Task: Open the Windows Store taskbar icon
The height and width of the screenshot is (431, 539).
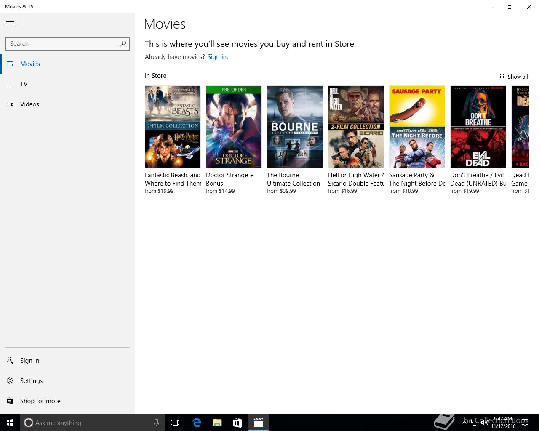Action: coord(237,423)
